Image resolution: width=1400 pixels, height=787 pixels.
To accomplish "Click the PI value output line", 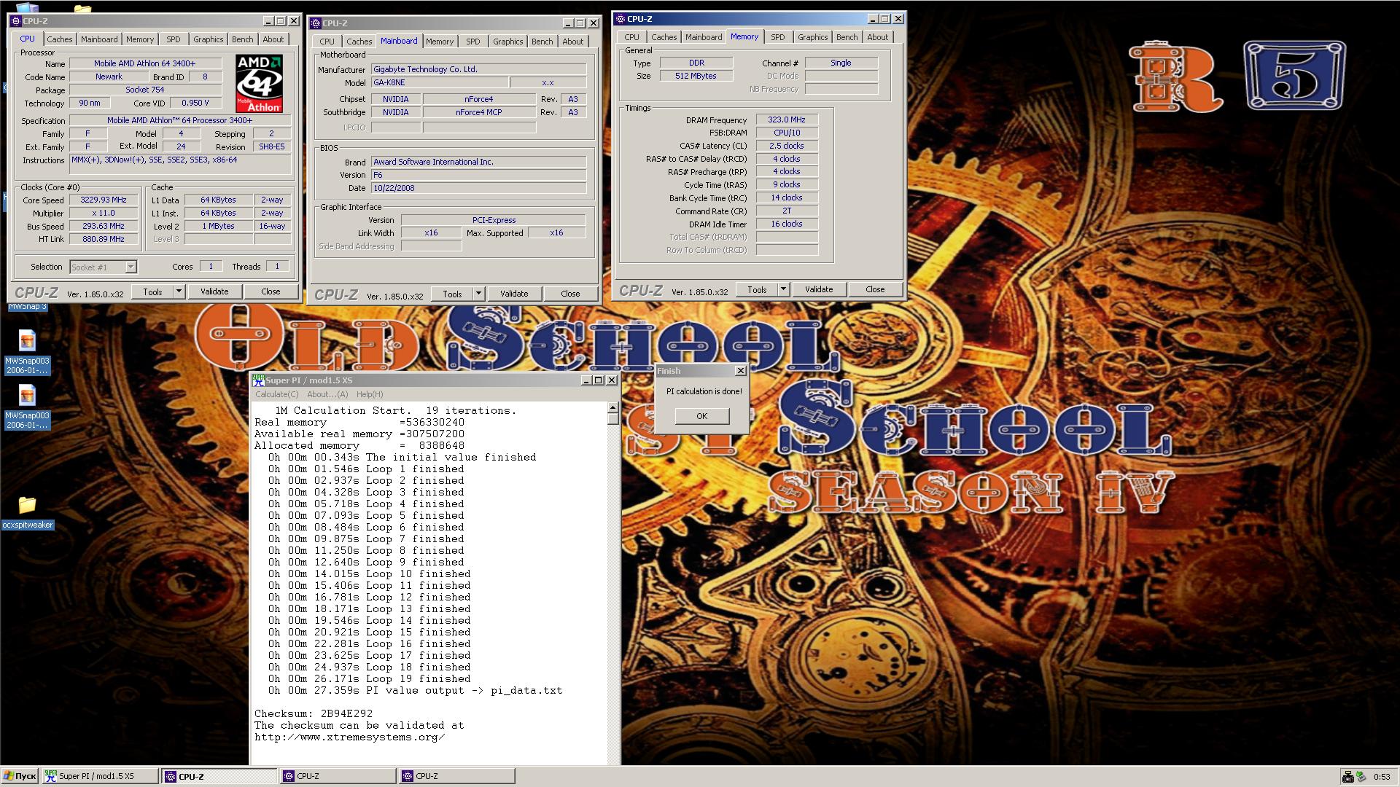I will coord(416,691).
